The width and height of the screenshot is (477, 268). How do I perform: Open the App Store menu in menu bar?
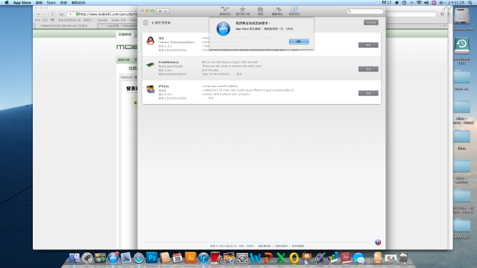22,2
